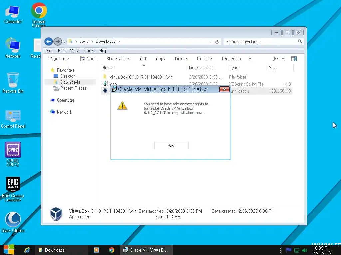The width and height of the screenshot is (341, 255).
Task: Open the File menu
Action: [50, 51]
